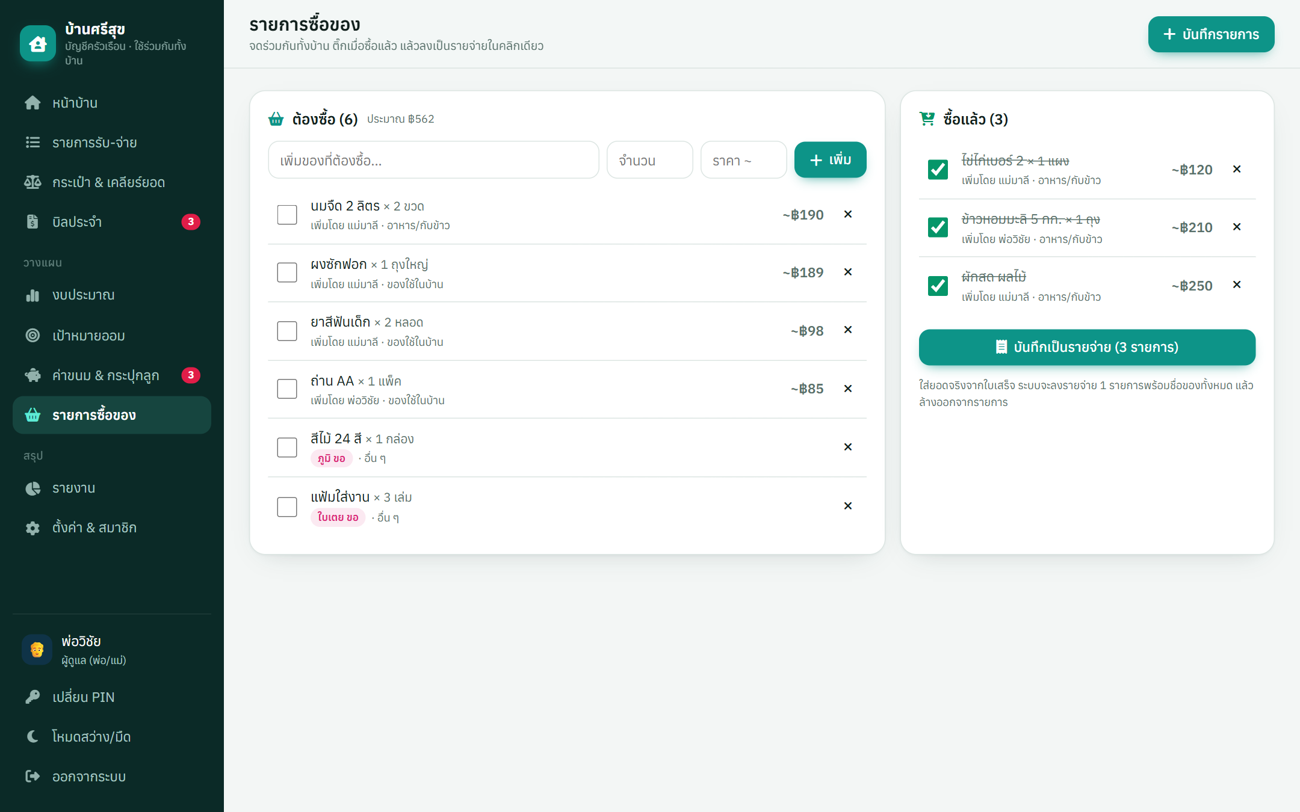Remove ไข่ไก่เบอร์ 2 from bought list
Viewport: 1300px width, 812px height.
point(1237,169)
